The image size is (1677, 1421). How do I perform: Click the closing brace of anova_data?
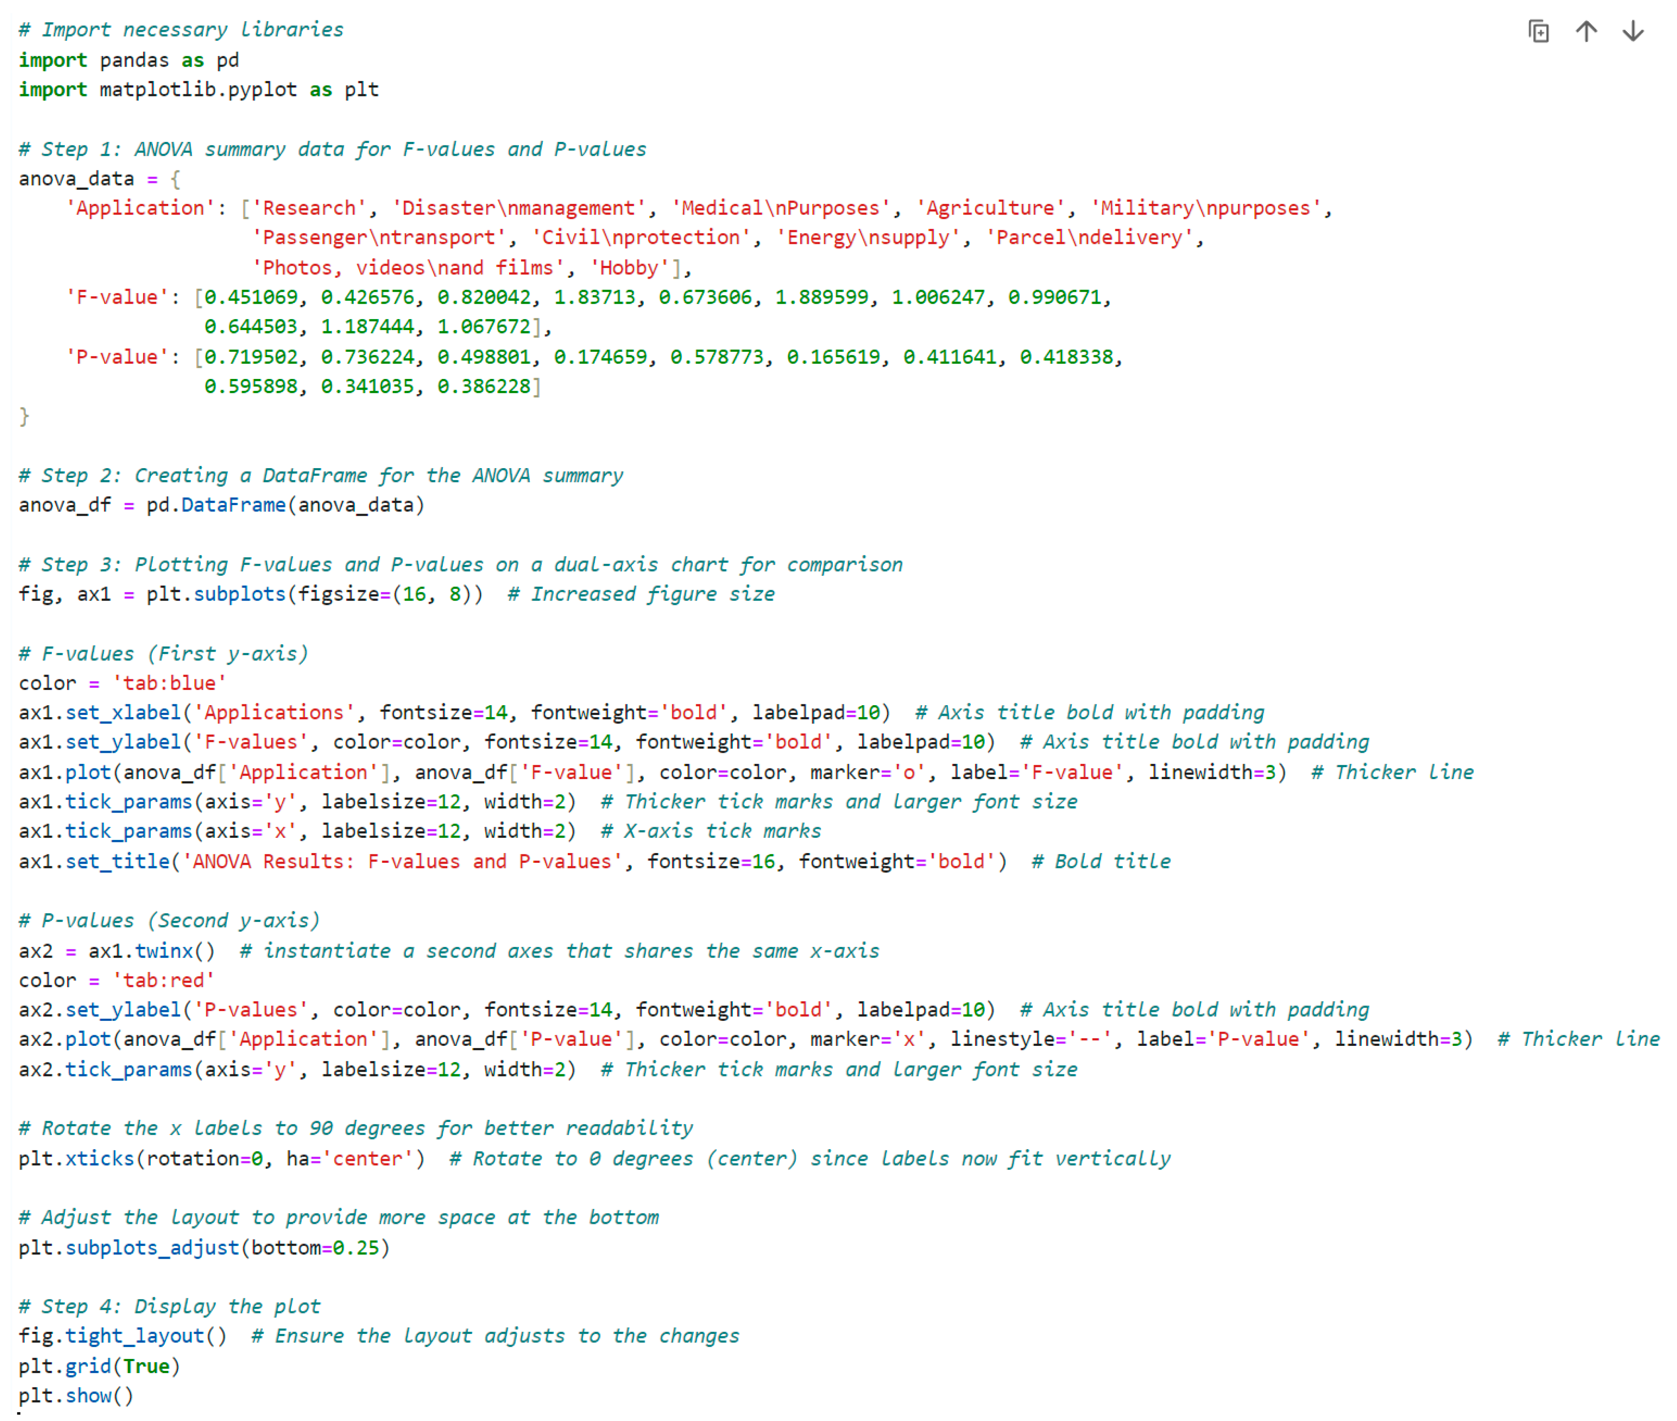tap(24, 416)
